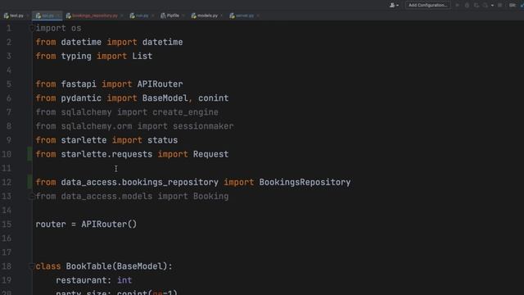
Task: Expand the arrow beside the user icon
Action: point(397,6)
